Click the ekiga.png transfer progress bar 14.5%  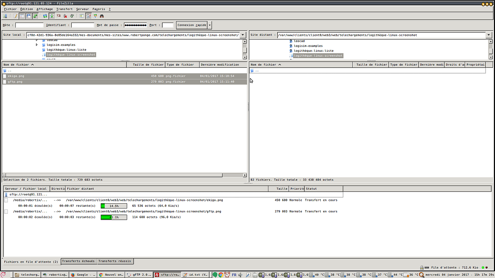(x=114, y=206)
